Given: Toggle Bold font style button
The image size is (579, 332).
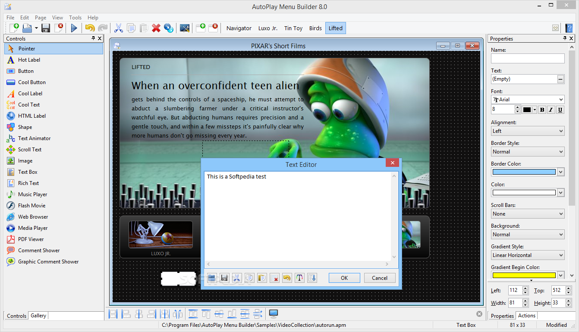Looking at the screenshot, I should (542, 110).
